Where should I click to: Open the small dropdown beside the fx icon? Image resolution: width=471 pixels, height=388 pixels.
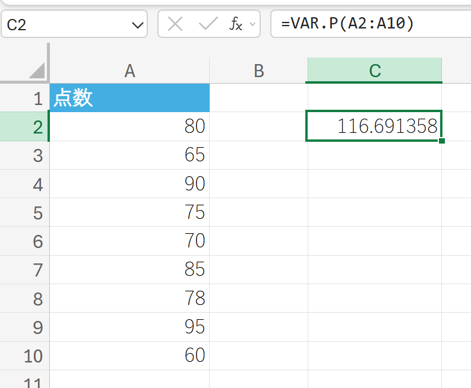tap(253, 24)
